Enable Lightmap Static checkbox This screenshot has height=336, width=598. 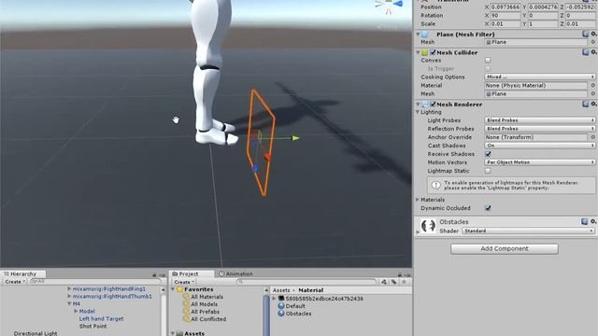tap(488, 171)
